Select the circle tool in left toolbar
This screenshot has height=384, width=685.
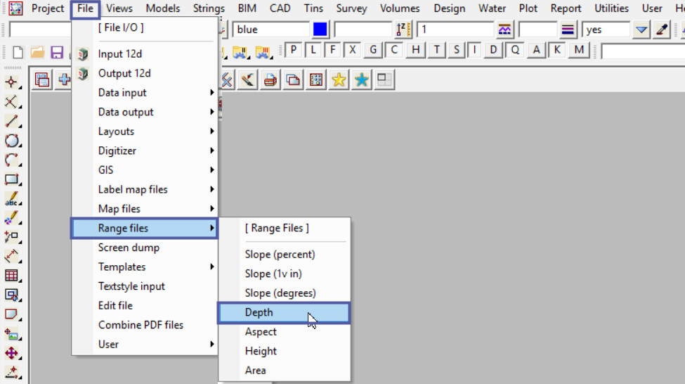click(x=12, y=141)
